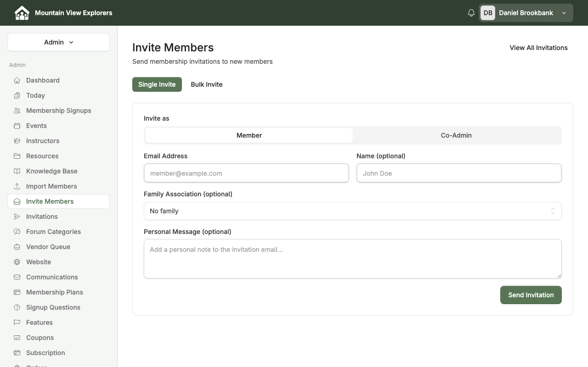Open the Today sidebar item
Image resolution: width=588 pixels, height=367 pixels.
[58, 95]
